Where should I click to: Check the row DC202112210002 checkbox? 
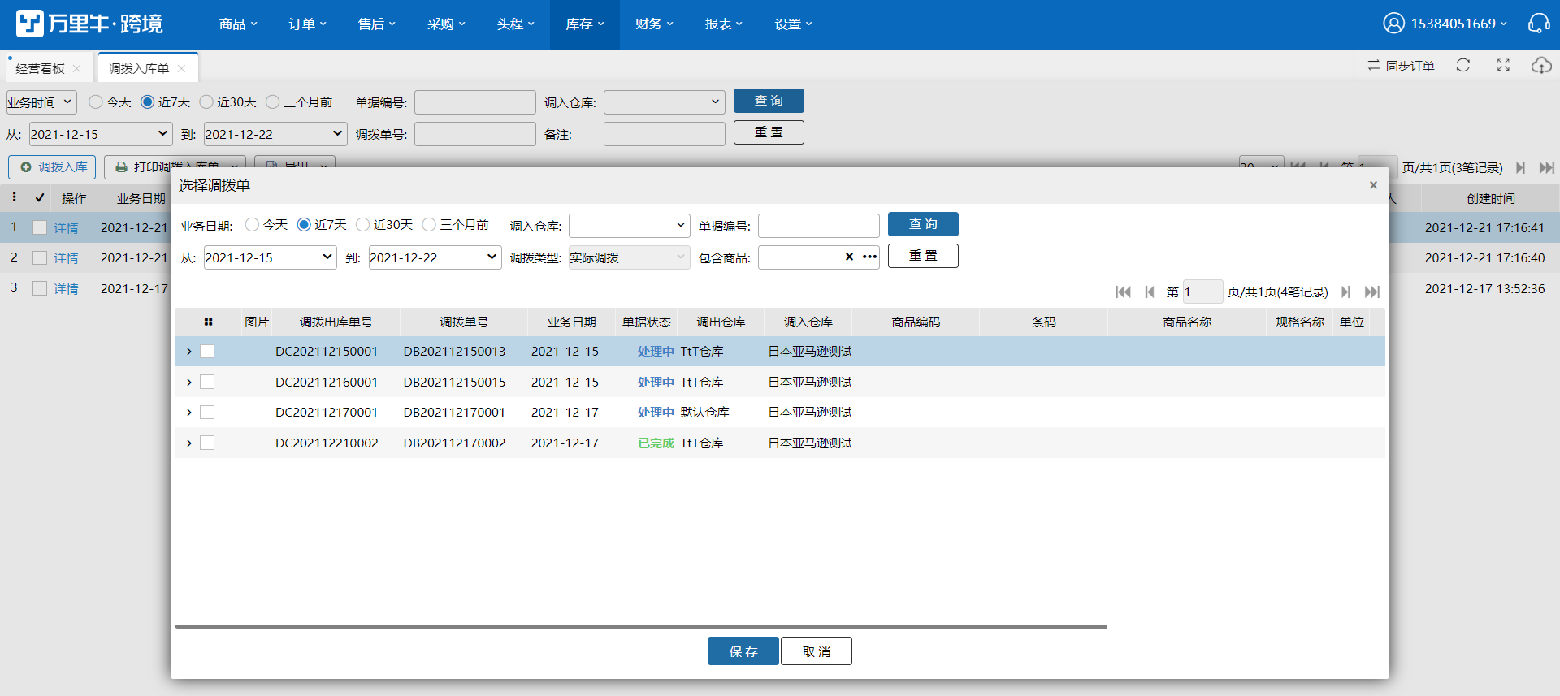(x=207, y=443)
